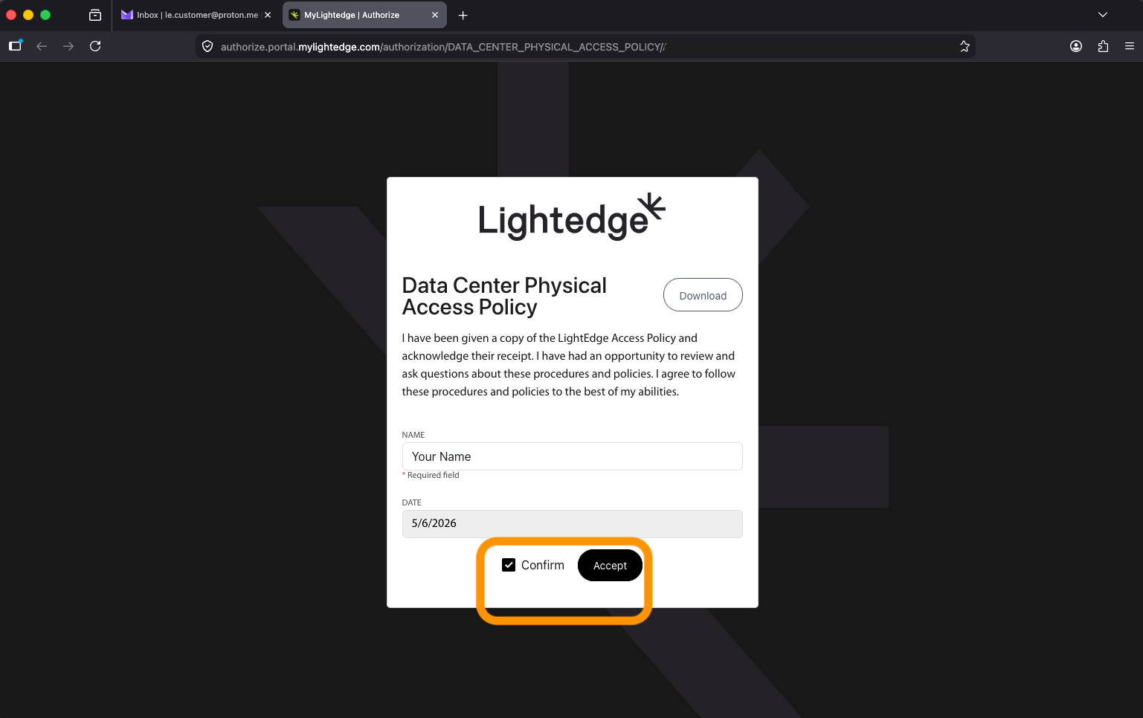
Task: Click the Confirm label text
Action: [543, 565]
